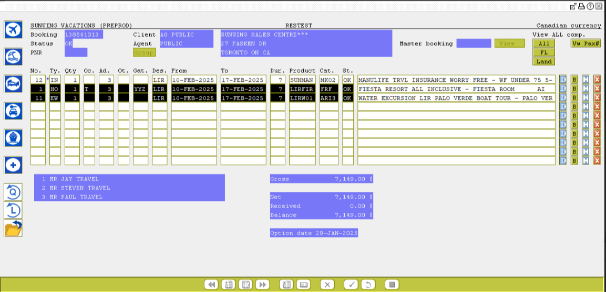Click the circular arrow L icon
The height and width of the screenshot is (292, 606).
click(x=13, y=210)
